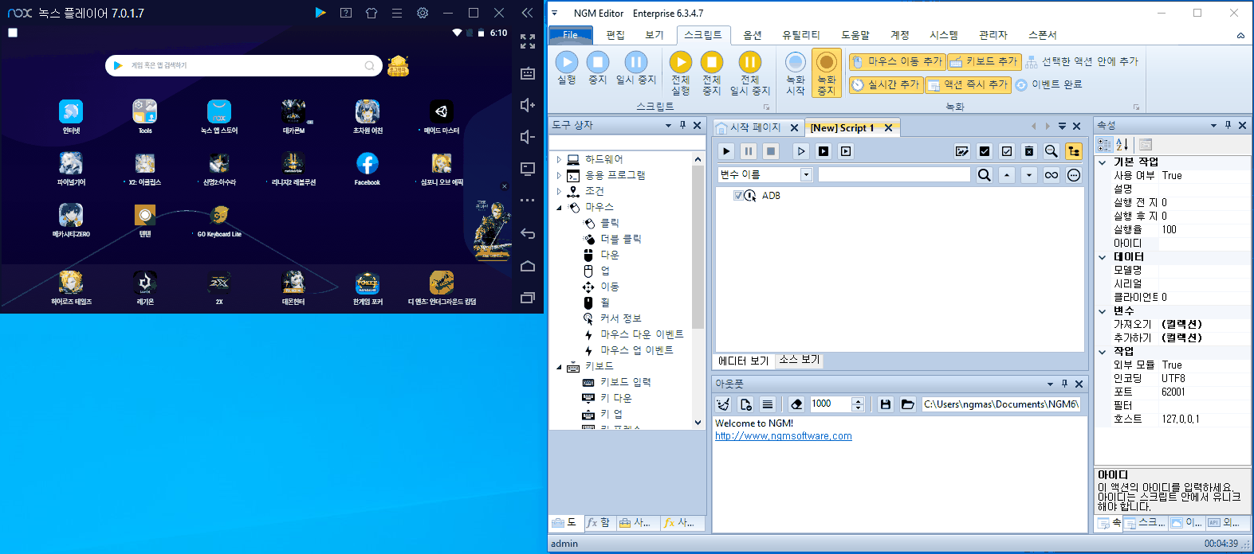Click the infinity loop icon in the search row
Image resolution: width=1254 pixels, height=554 pixels.
click(x=1052, y=175)
